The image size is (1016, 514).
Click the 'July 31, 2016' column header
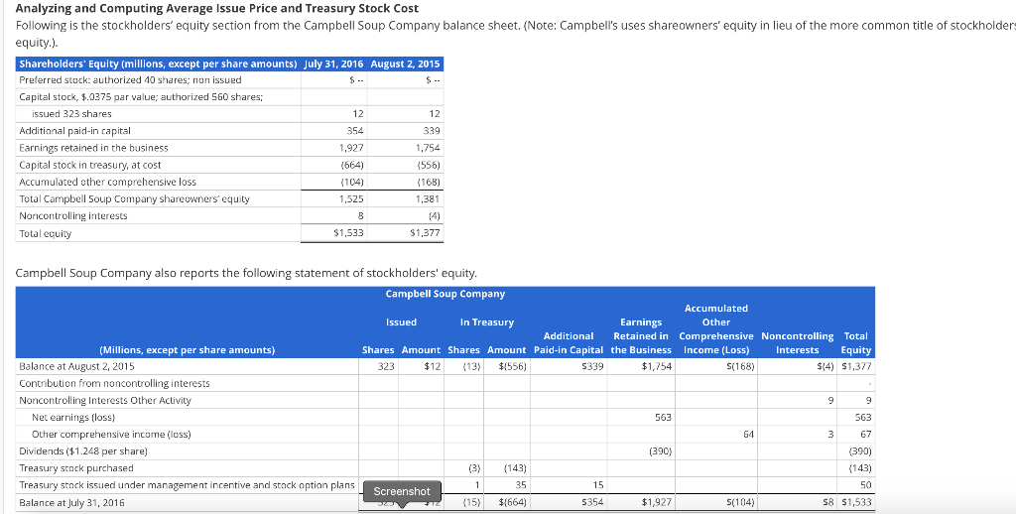click(x=333, y=64)
